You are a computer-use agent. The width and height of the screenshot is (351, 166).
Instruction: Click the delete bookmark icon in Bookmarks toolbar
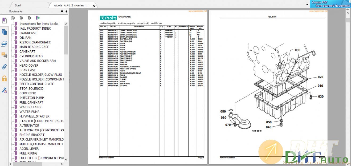[x=13, y=18]
